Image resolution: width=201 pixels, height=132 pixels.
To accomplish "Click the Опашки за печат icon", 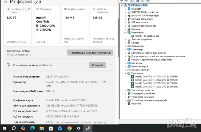I will [129, 70].
